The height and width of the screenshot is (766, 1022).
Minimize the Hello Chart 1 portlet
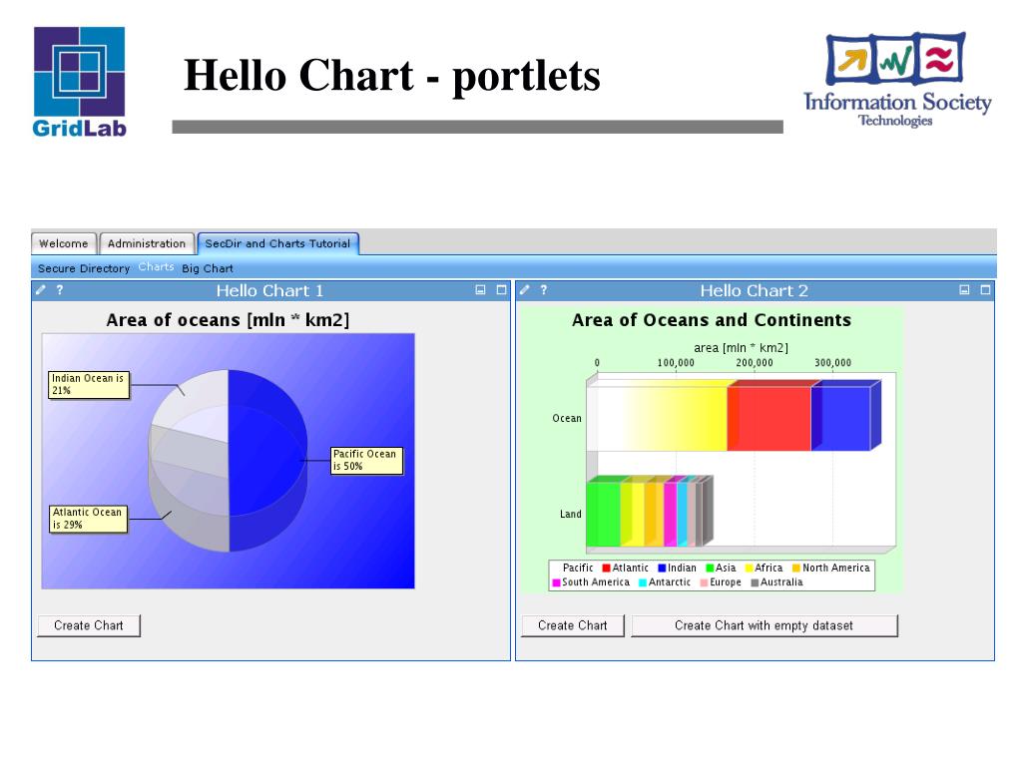480,290
